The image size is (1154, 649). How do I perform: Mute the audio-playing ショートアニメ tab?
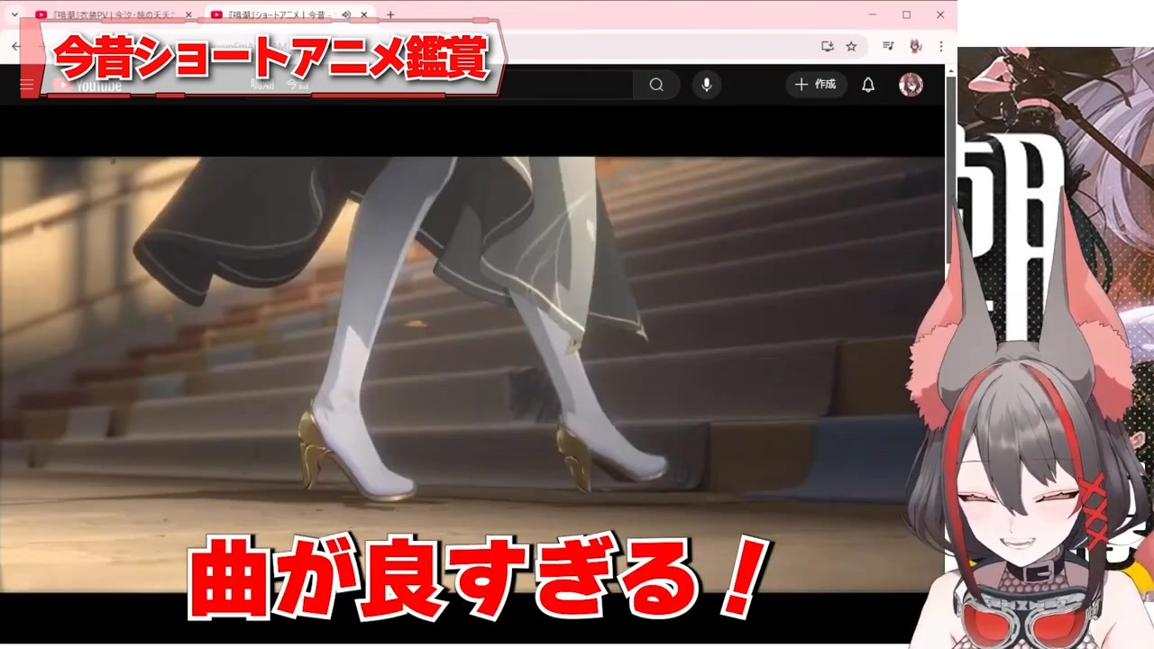click(x=346, y=14)
